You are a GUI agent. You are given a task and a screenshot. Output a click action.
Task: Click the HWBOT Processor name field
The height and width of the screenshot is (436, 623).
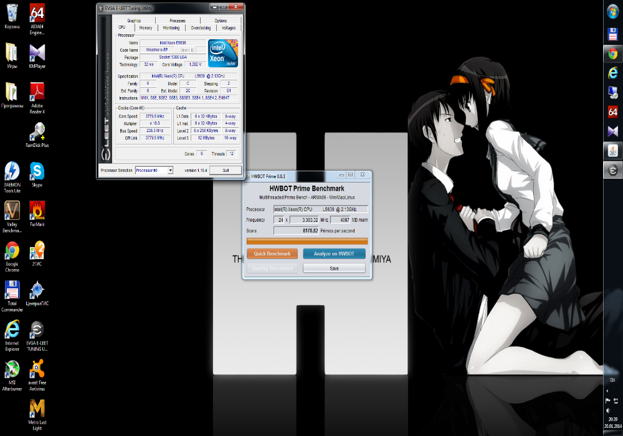pyautogui.click(x=321, y=209)
